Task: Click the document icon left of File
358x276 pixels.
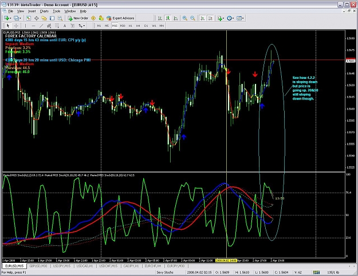Action: 5,11
